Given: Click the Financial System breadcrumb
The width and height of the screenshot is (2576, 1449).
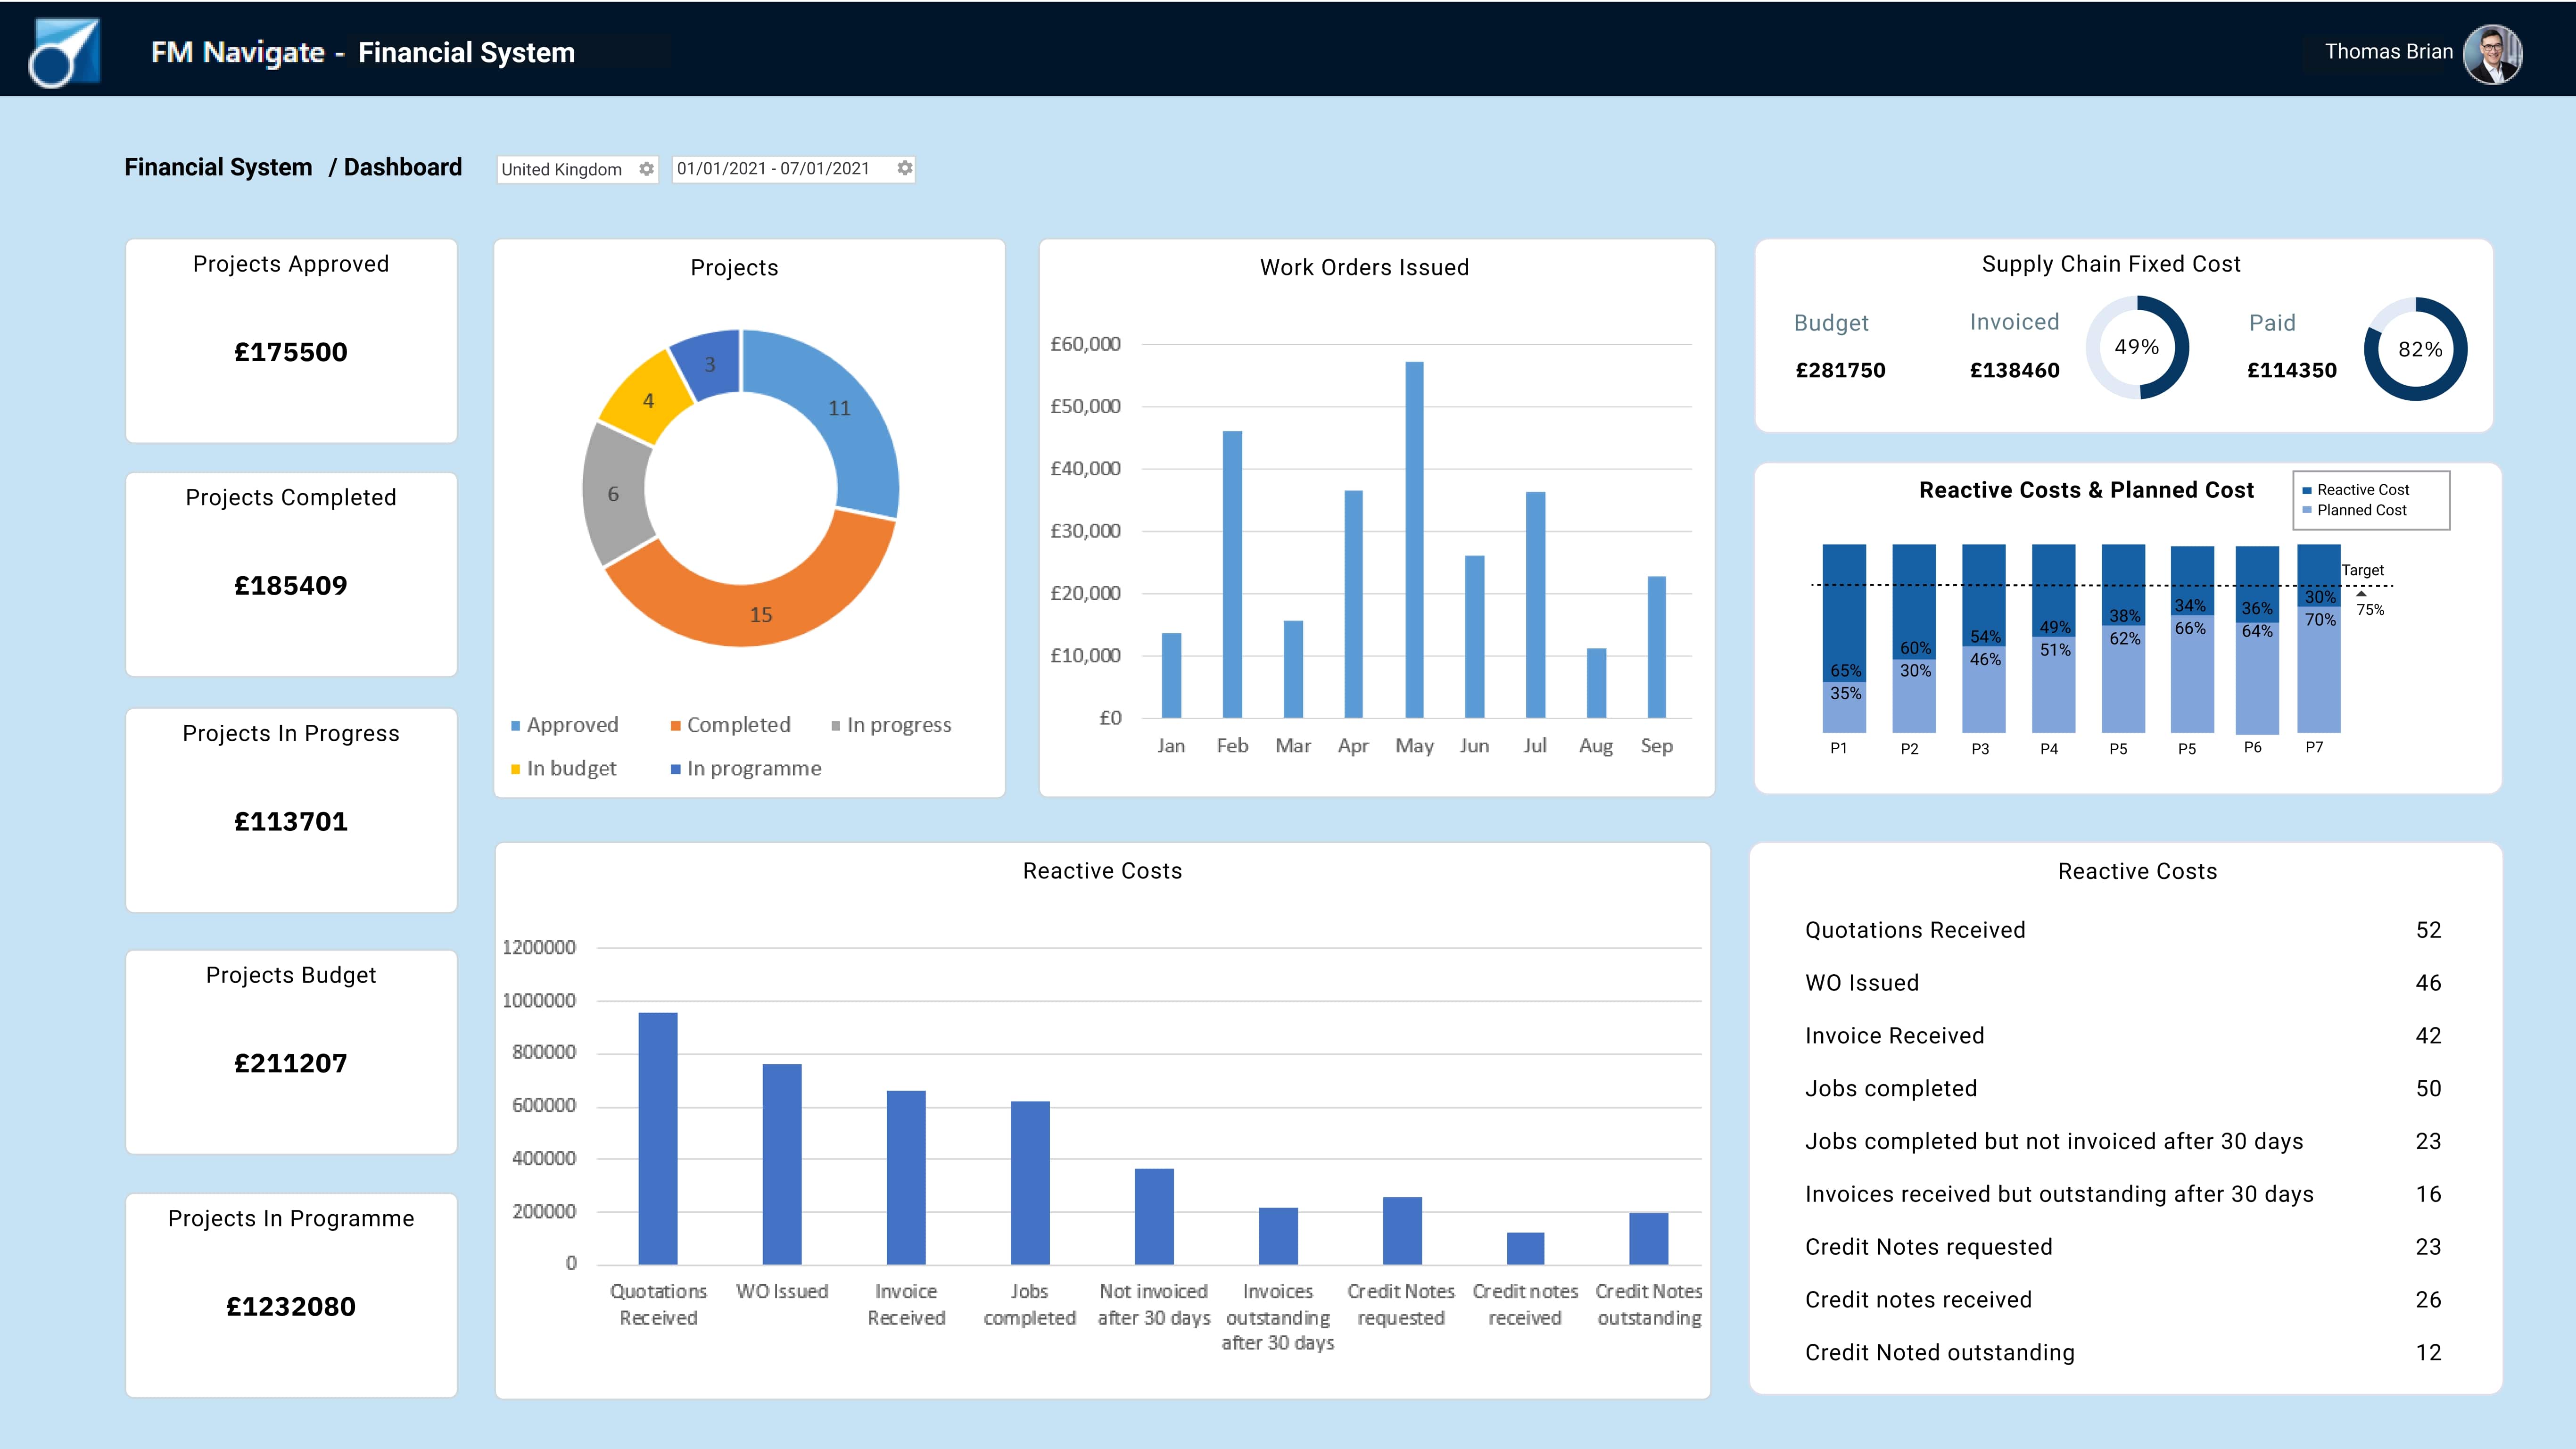Looking at the screenshot, I should tap(218, 167).
